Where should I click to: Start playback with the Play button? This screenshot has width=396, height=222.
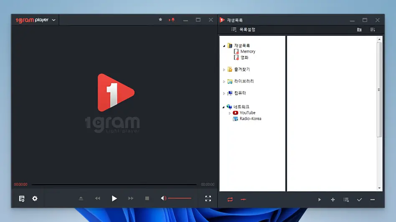(114, 198)
